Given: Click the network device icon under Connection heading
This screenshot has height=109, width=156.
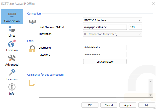Looking at the screenshot, I should click(x=32, y=22).
